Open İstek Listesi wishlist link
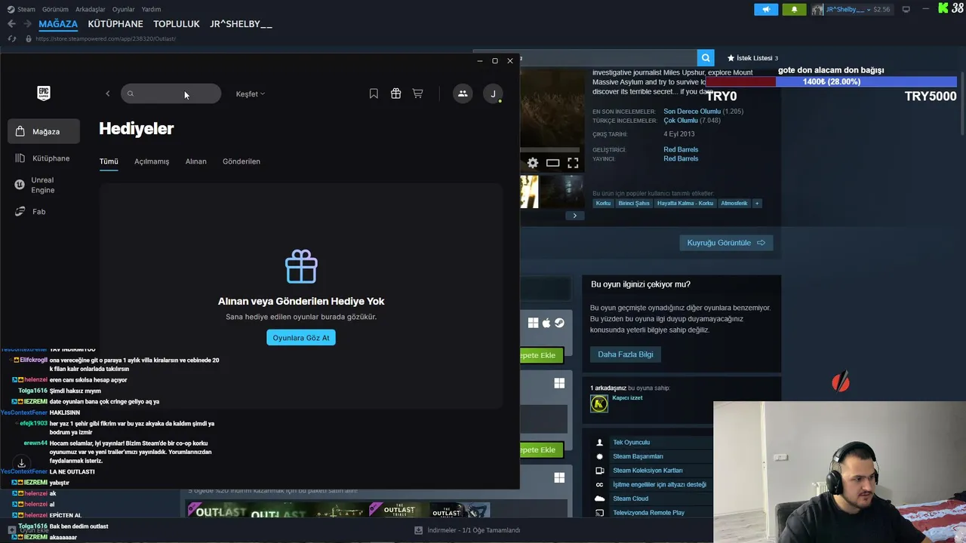Viewport: 966px width, 543px height. point(752,58)
